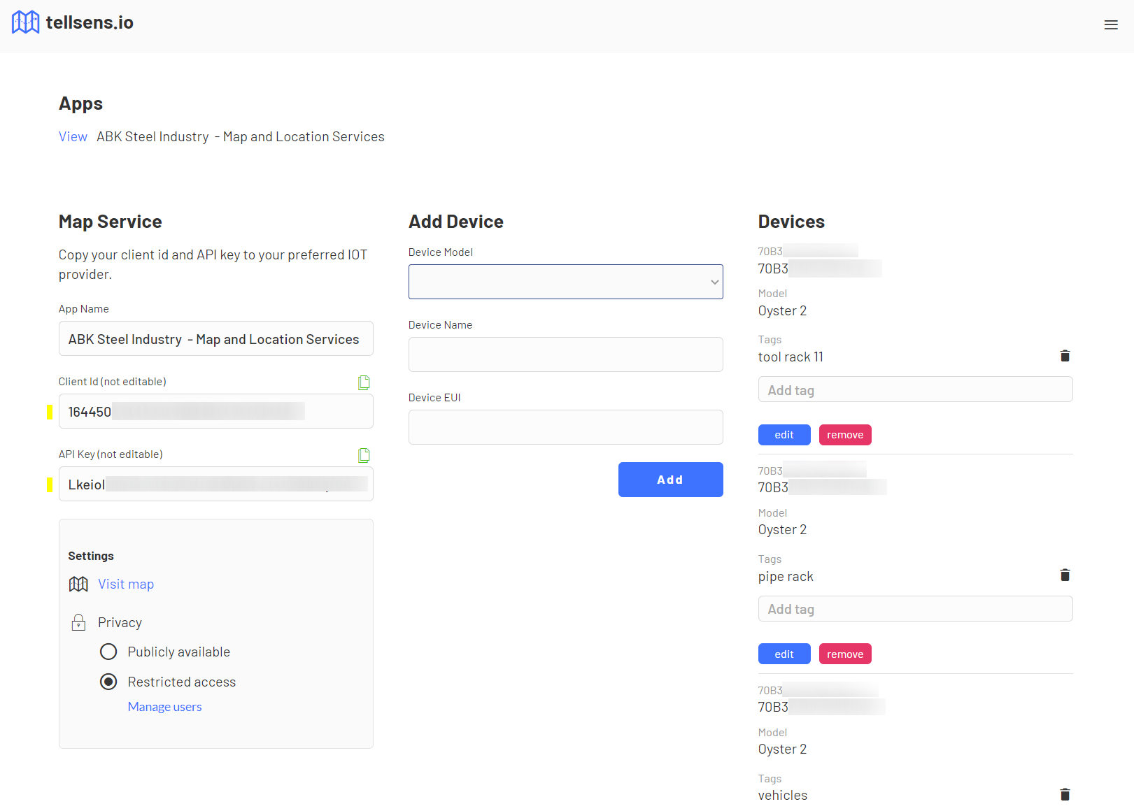
Task: Edit the Oyster 2 device tagged 'tool rack 11'
Action: click(784, 434)
